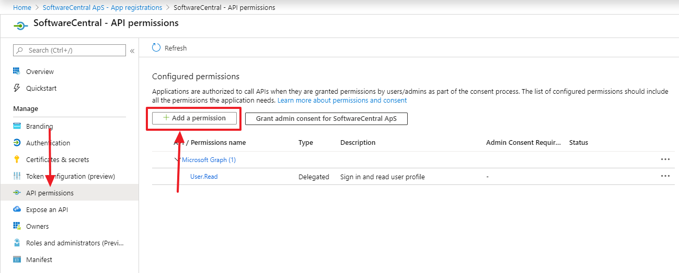The image size is (679, 273).
Task: Click the Add a permission button
Action: pos(194,118)
